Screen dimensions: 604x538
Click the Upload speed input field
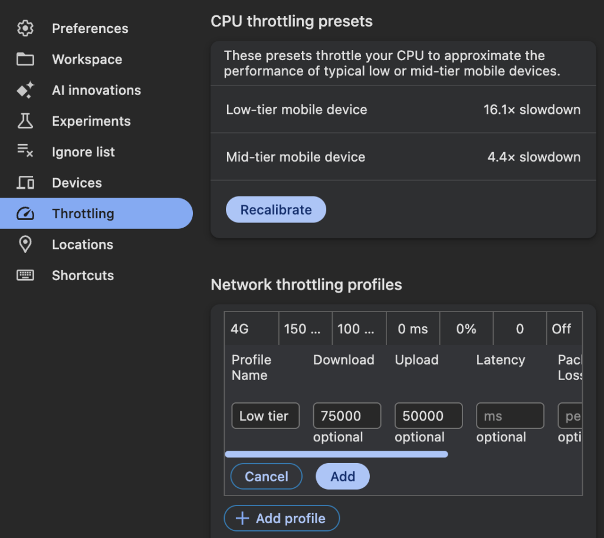[428, 416]
